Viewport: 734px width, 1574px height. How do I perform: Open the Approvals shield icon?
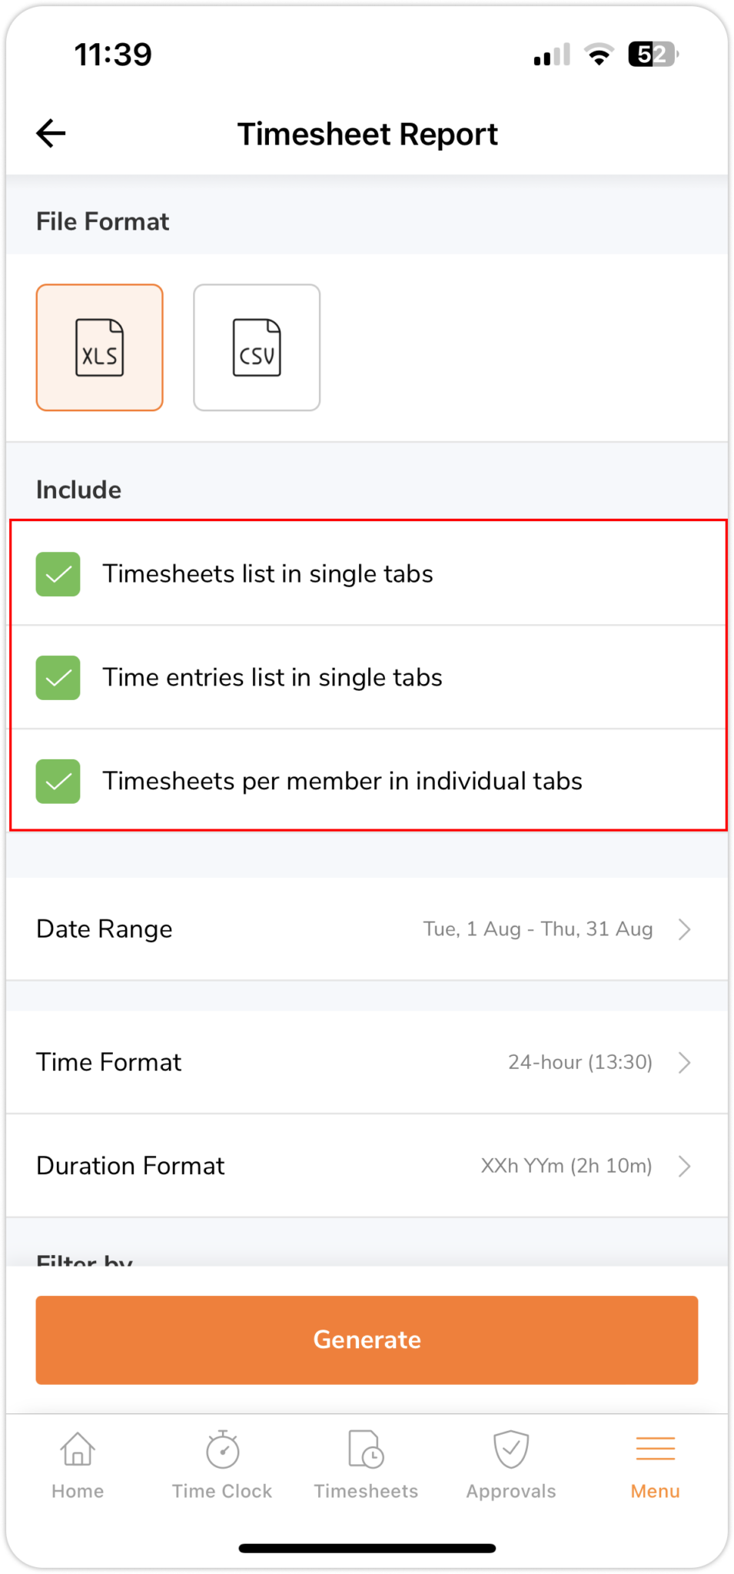coord(511,1450)
